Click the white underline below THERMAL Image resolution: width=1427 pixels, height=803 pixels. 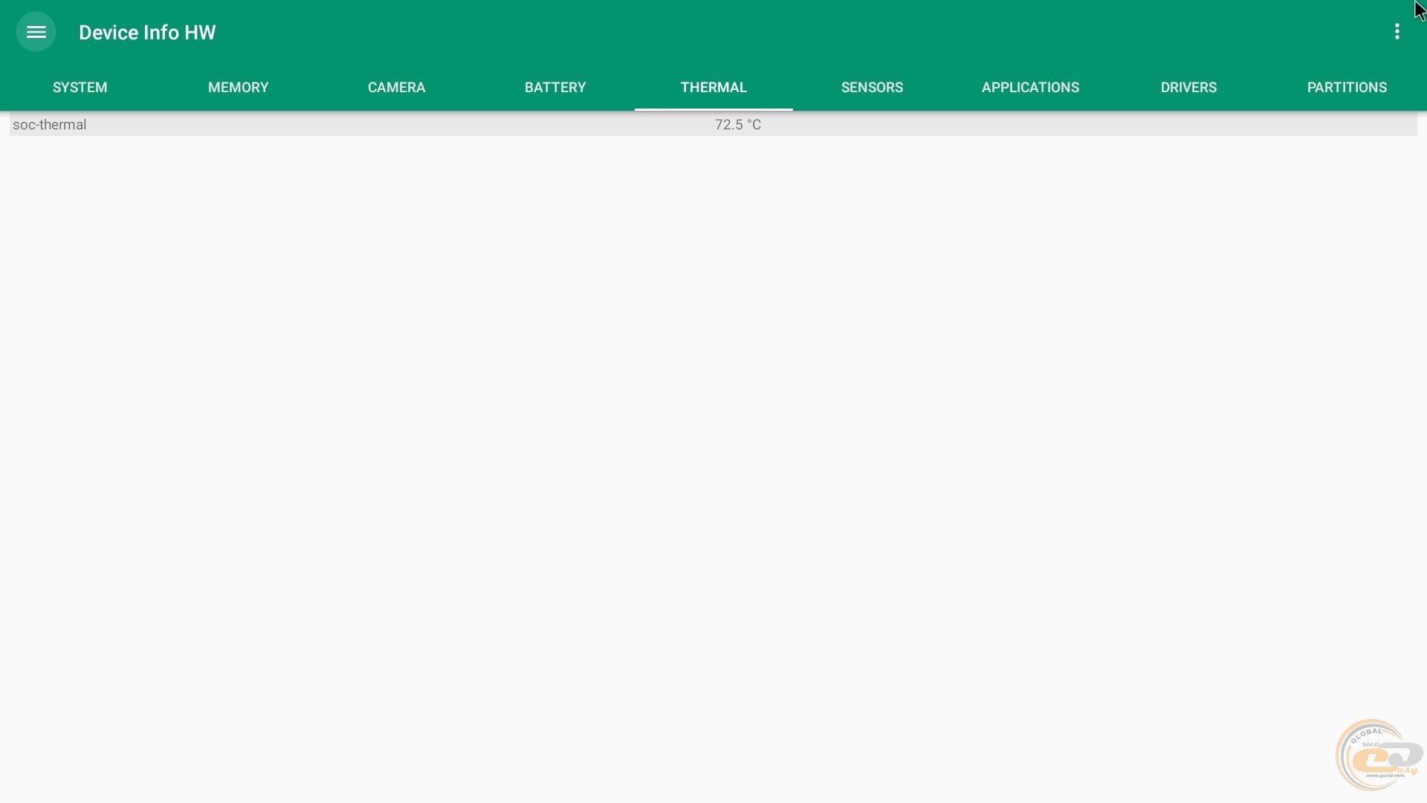tap(713, 109)
